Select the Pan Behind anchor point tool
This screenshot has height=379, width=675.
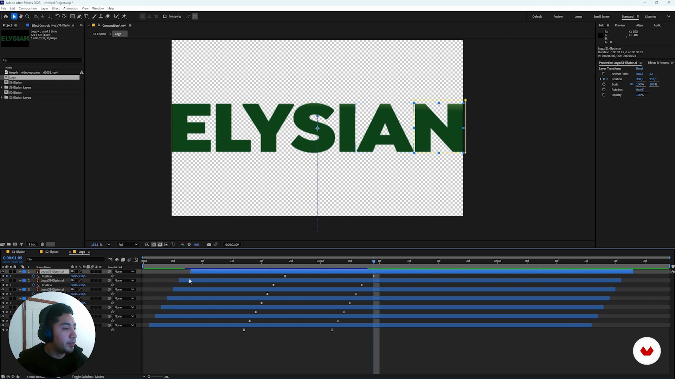[64, 16]
